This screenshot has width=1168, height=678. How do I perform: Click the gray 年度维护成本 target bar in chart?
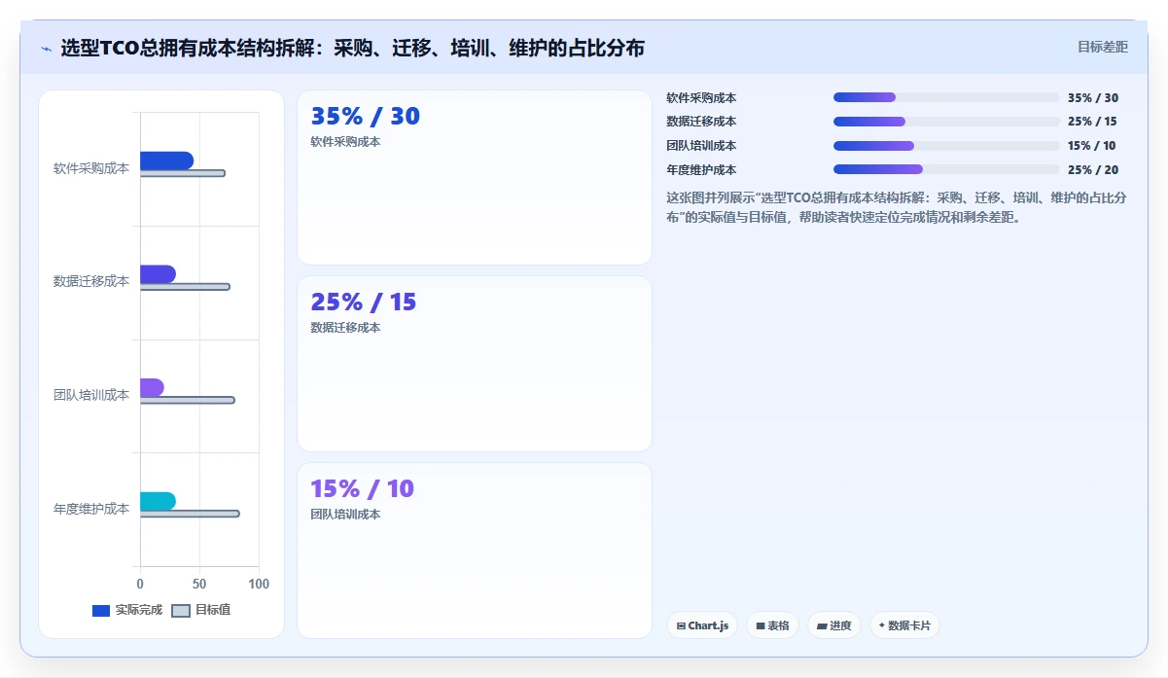[190, 514]
